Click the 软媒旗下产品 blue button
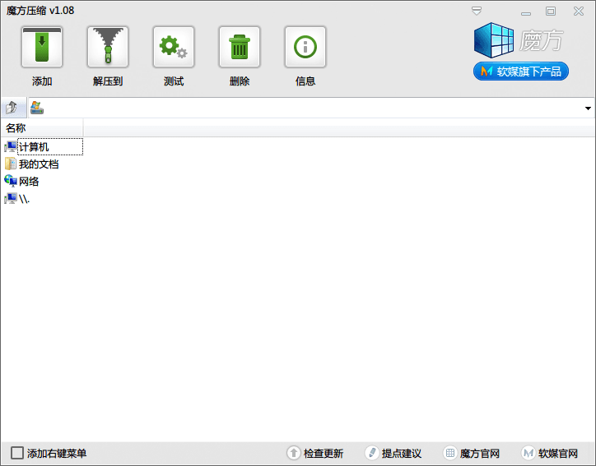Image resolution: width=596 pixels, height=466 pixels. (x=521, y=72)
